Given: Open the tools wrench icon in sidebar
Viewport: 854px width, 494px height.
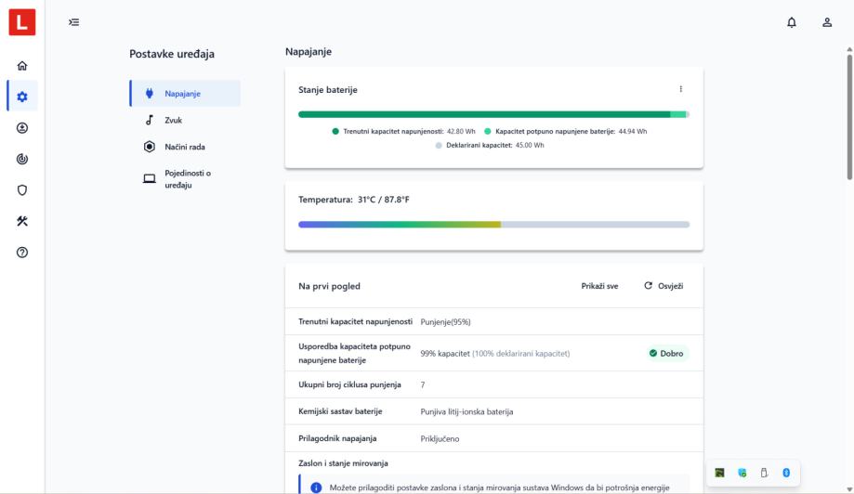Looking at the screenshot, I should (22, 221).
